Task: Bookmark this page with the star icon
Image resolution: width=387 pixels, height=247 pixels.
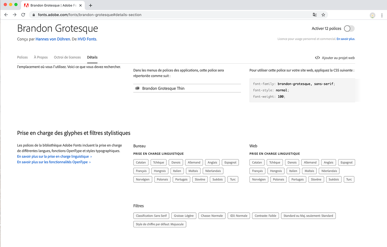Action: point(323,15)
